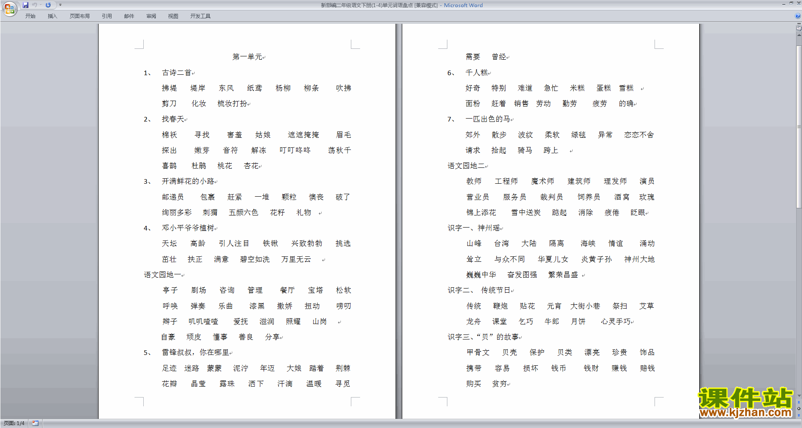
Task: Click the word 炎黄子孙
Action: pyautogui.click(x=596, y=259)
